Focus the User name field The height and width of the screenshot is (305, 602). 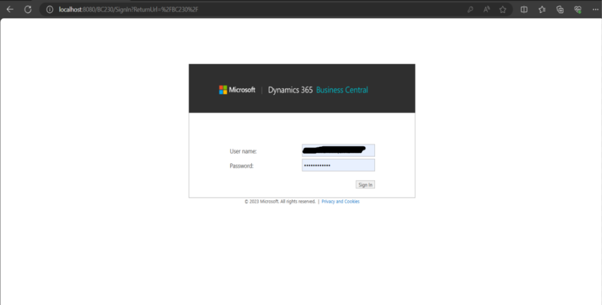338,150
